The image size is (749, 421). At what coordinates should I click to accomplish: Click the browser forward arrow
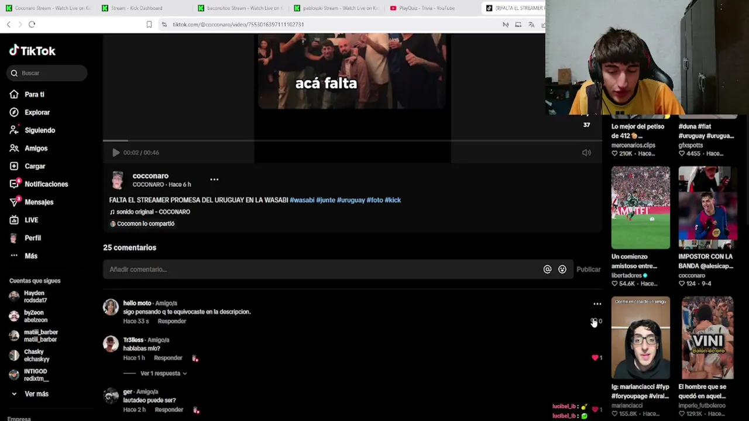[x=20, y=24]
